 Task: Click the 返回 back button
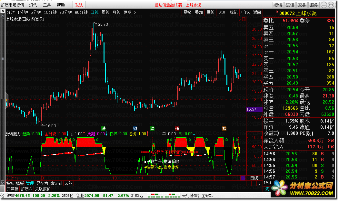coord(257,12)
